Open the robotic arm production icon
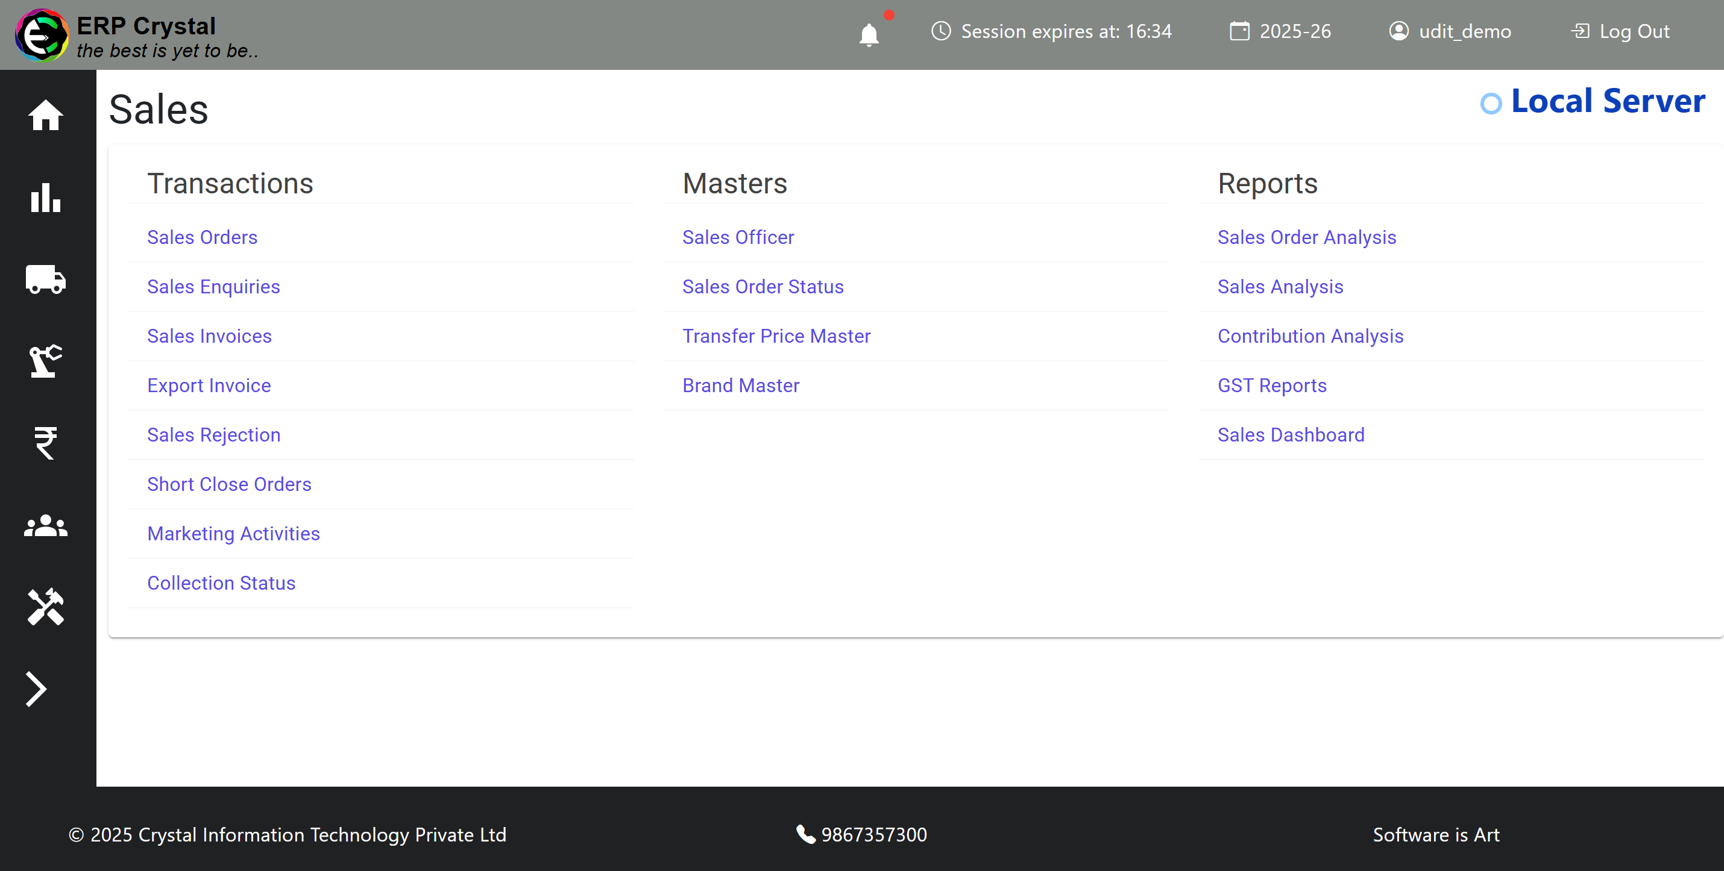The image size is (1724, 871). (45, 361)
